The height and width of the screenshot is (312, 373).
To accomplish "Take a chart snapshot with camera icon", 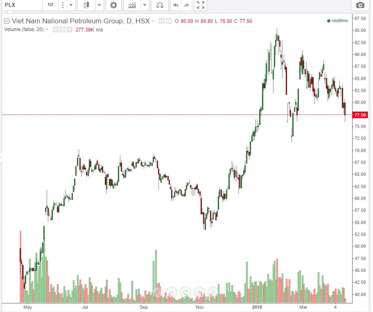I will 360,5.
